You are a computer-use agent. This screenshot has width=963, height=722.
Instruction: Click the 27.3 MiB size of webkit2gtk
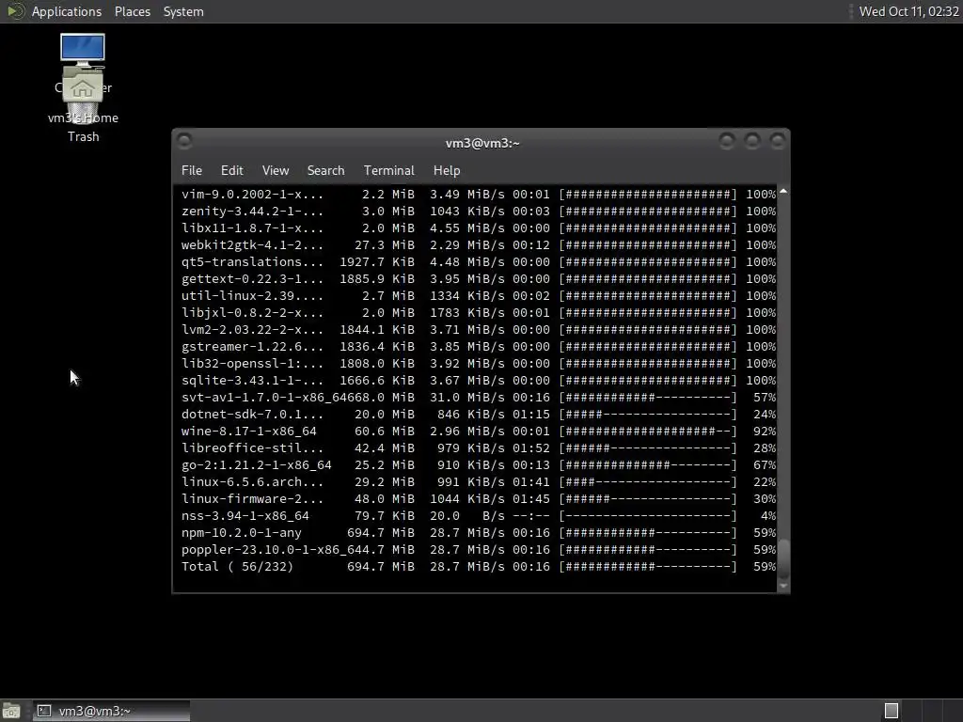(385, 245)
